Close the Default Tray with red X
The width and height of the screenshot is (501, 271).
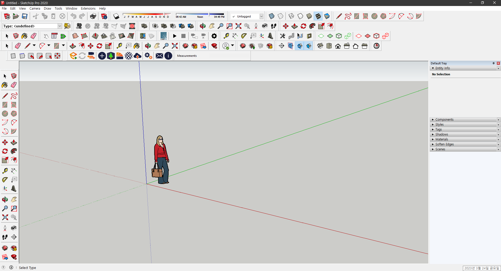click(x=498, y=63)
